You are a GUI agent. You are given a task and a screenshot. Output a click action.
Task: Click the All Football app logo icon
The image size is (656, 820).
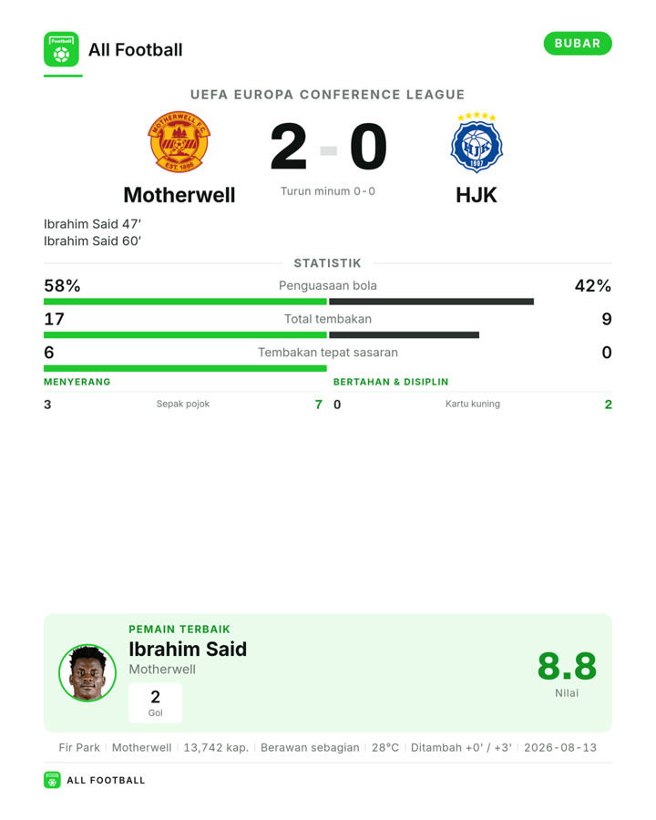(x=61, y=49)
